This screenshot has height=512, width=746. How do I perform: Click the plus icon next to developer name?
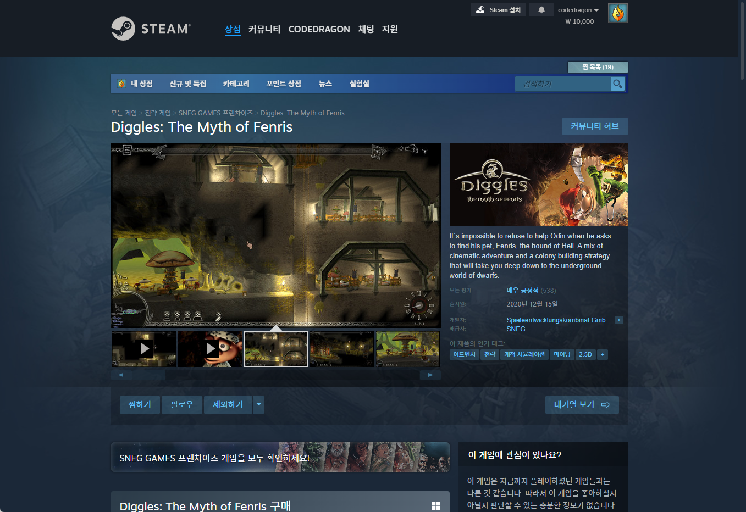point(619,320)
